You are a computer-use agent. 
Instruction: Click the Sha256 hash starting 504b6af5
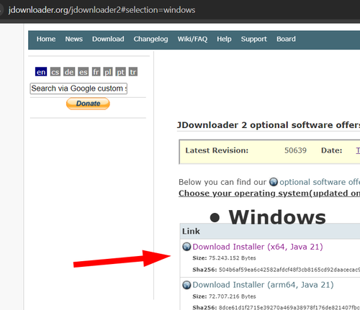click(x=289, y=270)
